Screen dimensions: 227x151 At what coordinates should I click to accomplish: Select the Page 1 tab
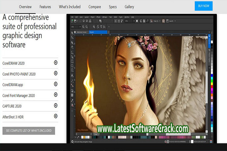tap(96, 134)
